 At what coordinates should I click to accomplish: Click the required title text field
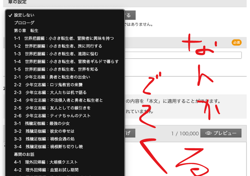183,55
